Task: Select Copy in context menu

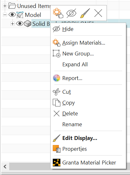Action: click(88, 103)
